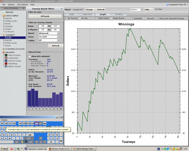189x151 pixels.
Task: Toggle the Bonuses checkbox
Action: coord(146,18)
